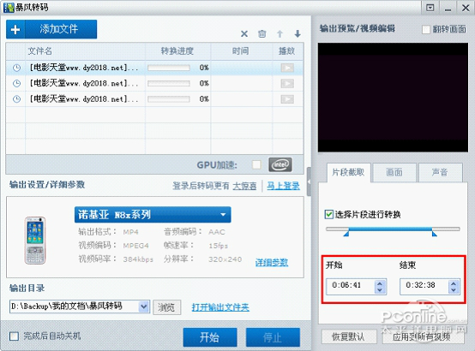Switch to the 片段截取 tab

pyautogui.click(x=348, y=172)
